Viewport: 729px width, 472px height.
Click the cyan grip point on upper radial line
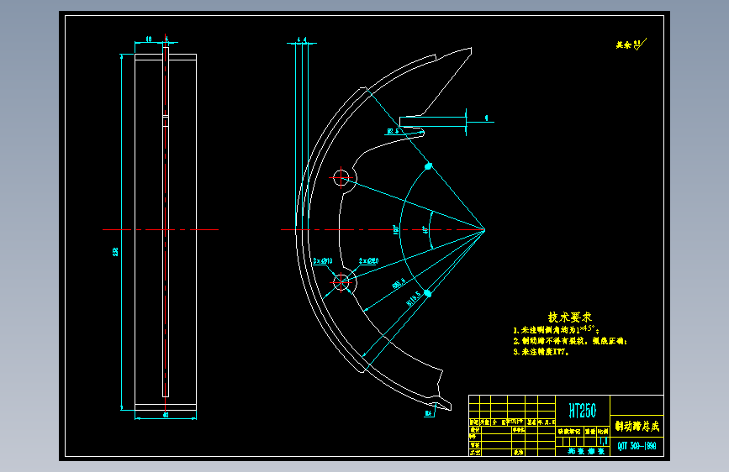[429, 165]
